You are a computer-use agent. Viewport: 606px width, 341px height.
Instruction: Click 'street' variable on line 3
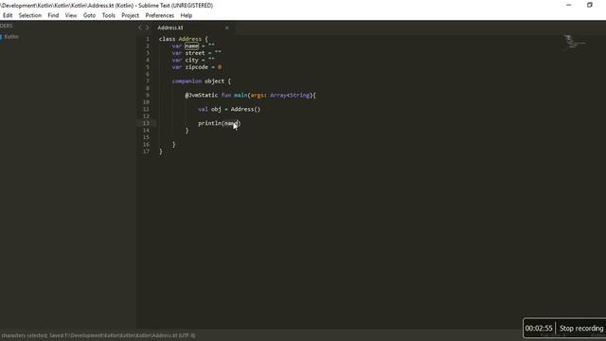pyautogui.click(x=195, y=53)
